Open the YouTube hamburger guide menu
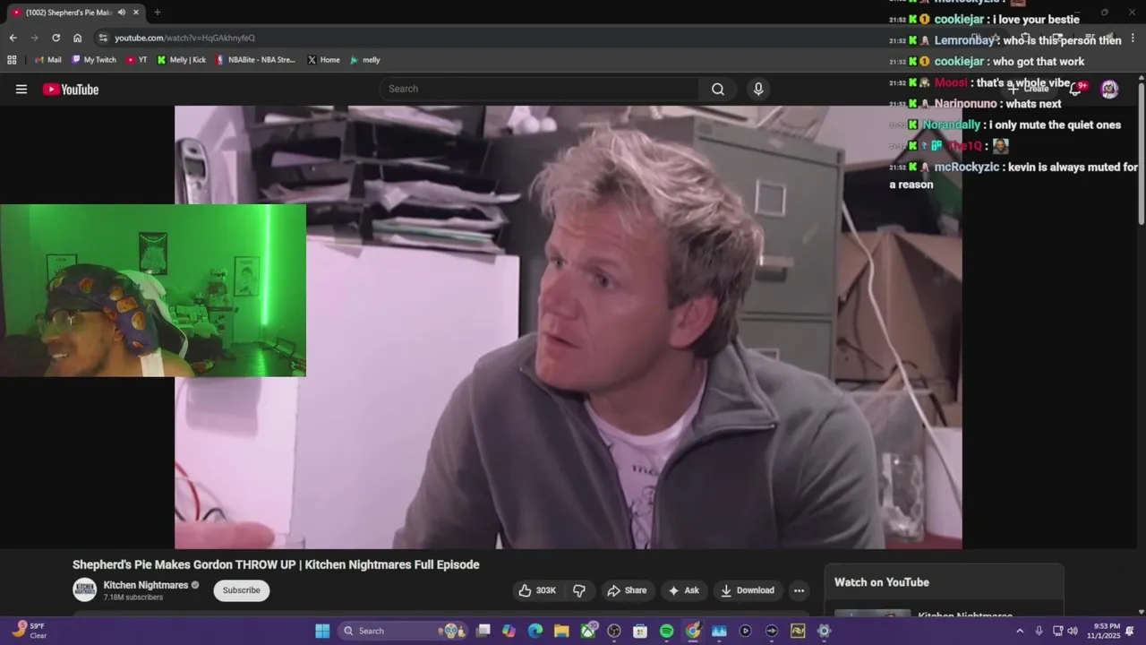Image resolution: width=1146 pixels, height=645 pixels. coord(21,89)
